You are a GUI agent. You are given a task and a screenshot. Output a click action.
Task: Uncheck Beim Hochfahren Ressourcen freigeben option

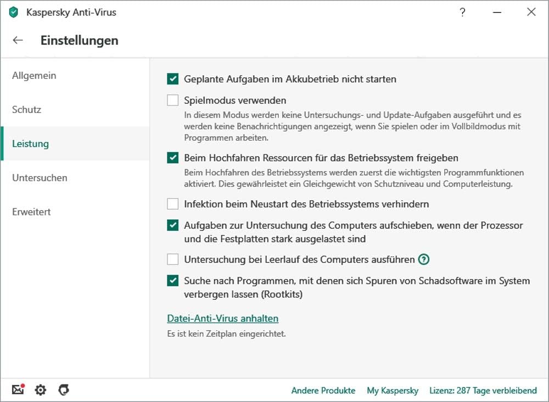pyautogui.click(x=173, y=158)
